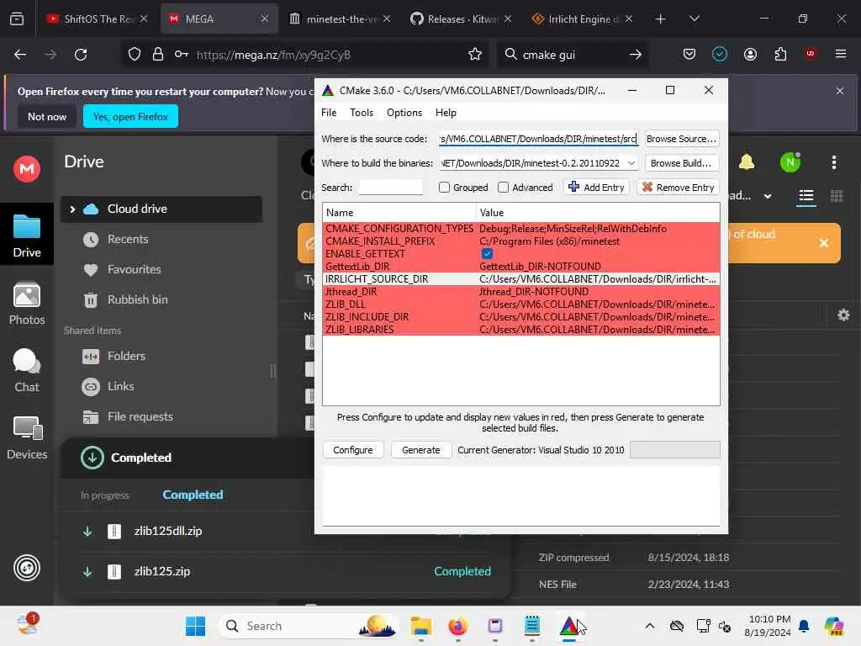The height and width of the screenshot is (646, 861).
Task: Click the Remove Entry button
Action: [x=679, y=188]
